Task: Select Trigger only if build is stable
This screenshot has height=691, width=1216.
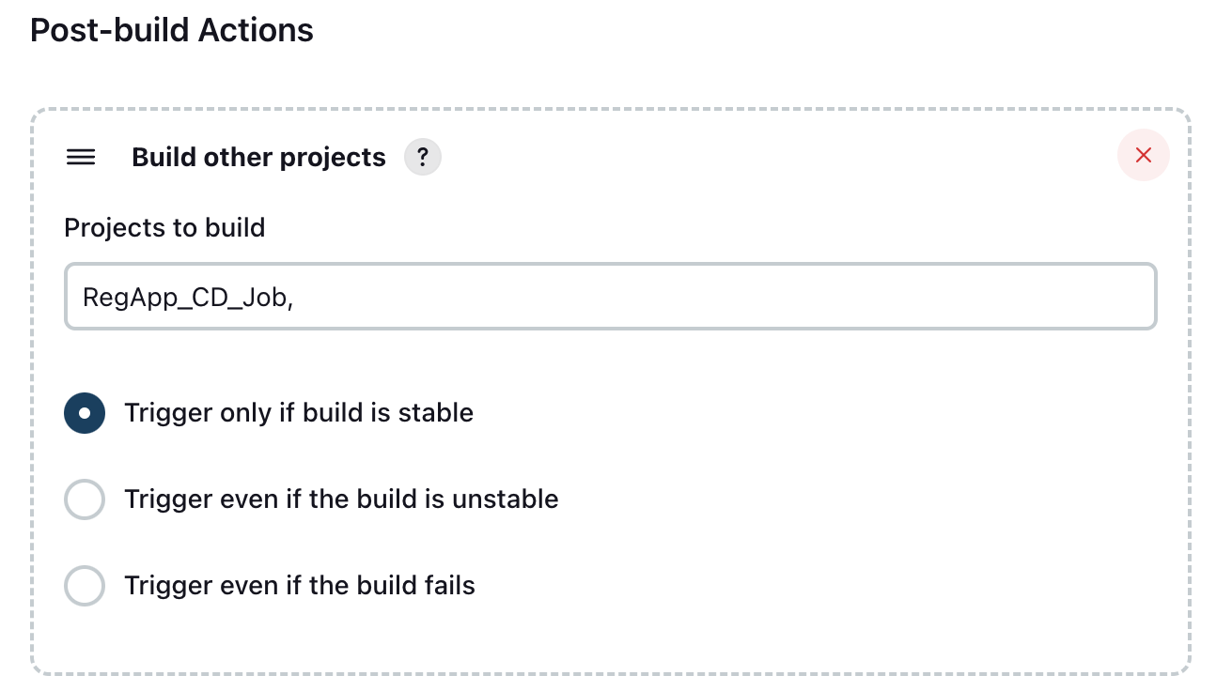Action: [x=84, y=412]
